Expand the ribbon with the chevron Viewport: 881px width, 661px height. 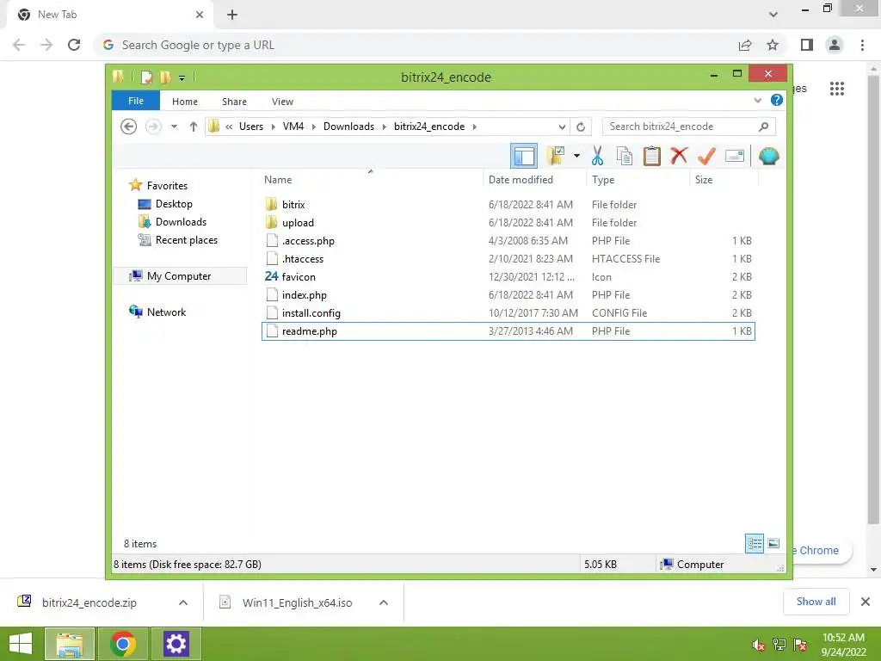tap(757, 101)
